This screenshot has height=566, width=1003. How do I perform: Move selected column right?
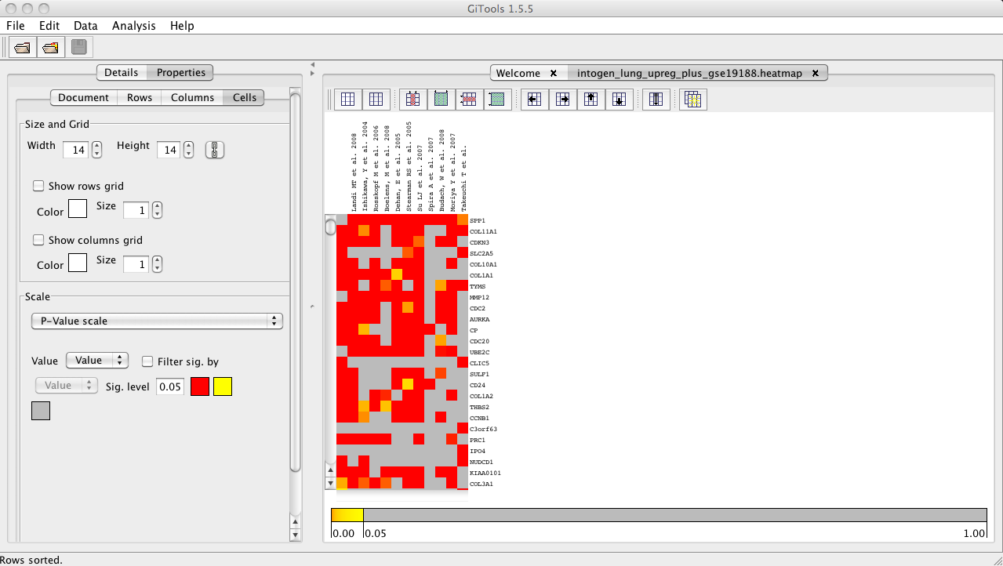(x=563, y=100)
